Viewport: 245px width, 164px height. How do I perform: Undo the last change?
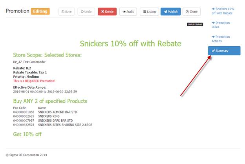click(x=86, y=11)
